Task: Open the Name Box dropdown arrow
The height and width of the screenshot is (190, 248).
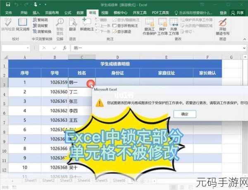Action: coord(28,48)
